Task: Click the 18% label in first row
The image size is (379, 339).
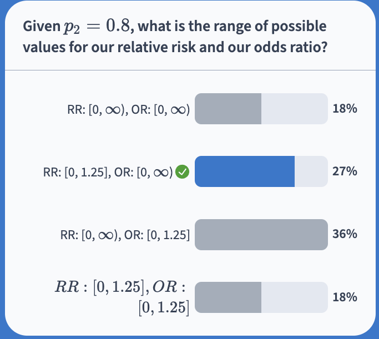Action: click(344, 109)
